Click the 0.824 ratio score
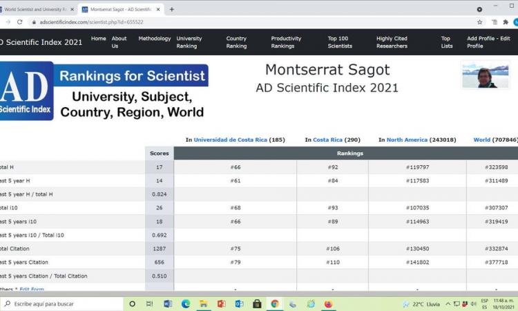 tap(160, 194)
